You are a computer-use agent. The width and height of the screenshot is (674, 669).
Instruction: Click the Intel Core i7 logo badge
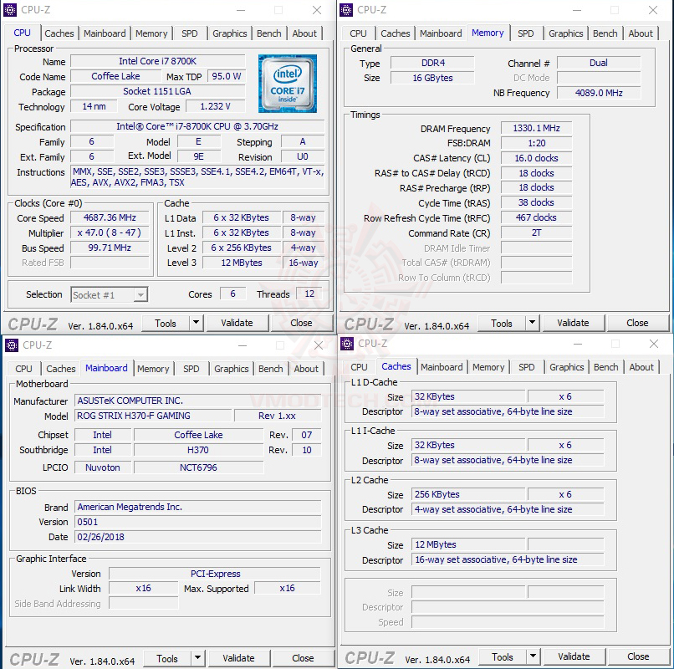[288, 84]
